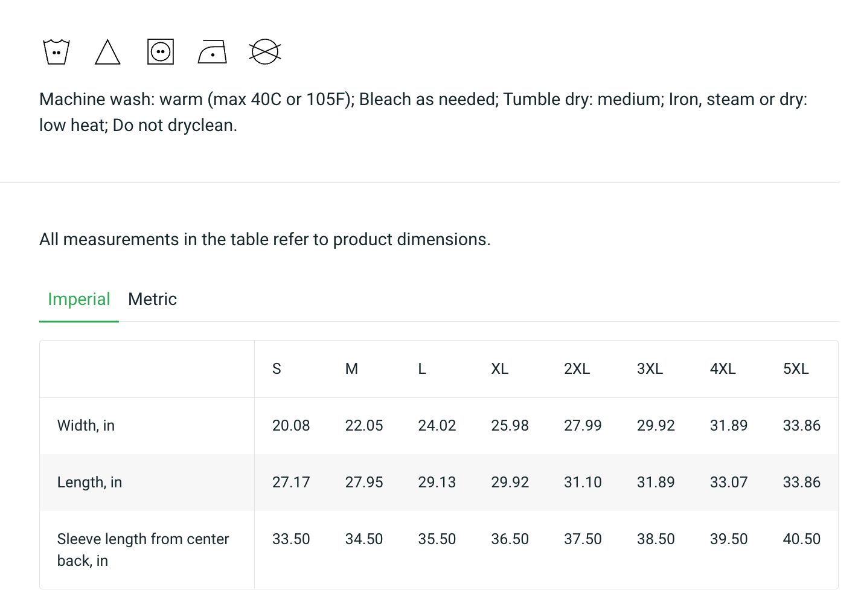The image size is (861, 616).
Task: Click sleeve length value 35.50
Action: (437, 539)
